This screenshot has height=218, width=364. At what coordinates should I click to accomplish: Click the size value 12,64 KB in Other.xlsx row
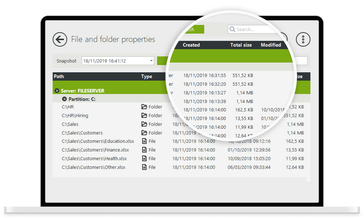point(295,167)
